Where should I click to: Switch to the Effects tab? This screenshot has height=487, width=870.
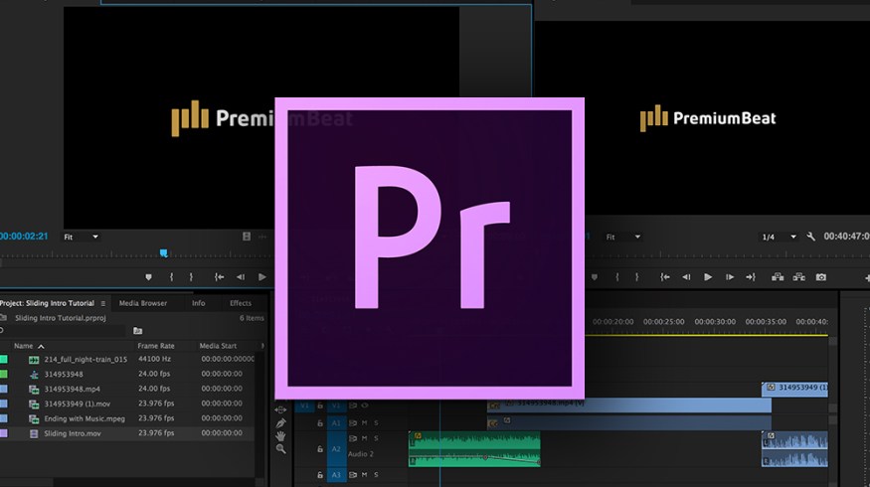[241, 303]
